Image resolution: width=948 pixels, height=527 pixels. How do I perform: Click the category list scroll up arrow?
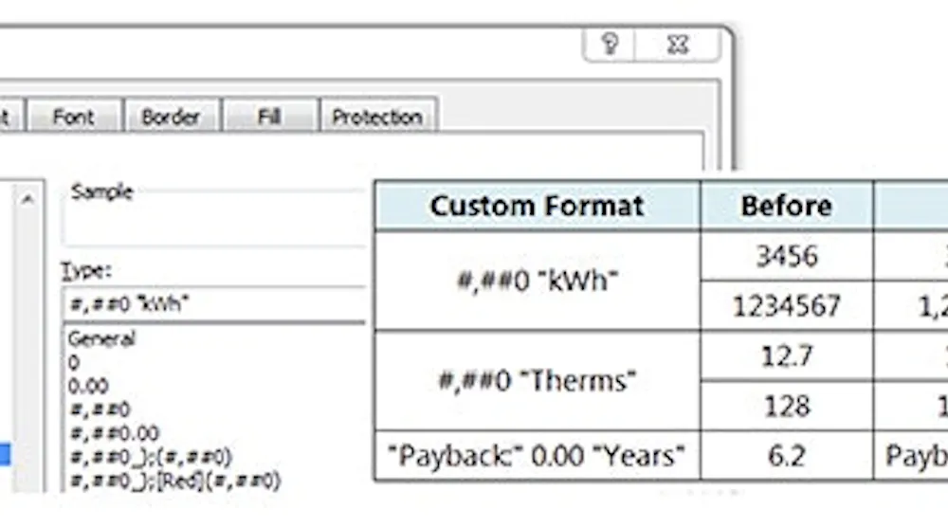click(27, 199)
